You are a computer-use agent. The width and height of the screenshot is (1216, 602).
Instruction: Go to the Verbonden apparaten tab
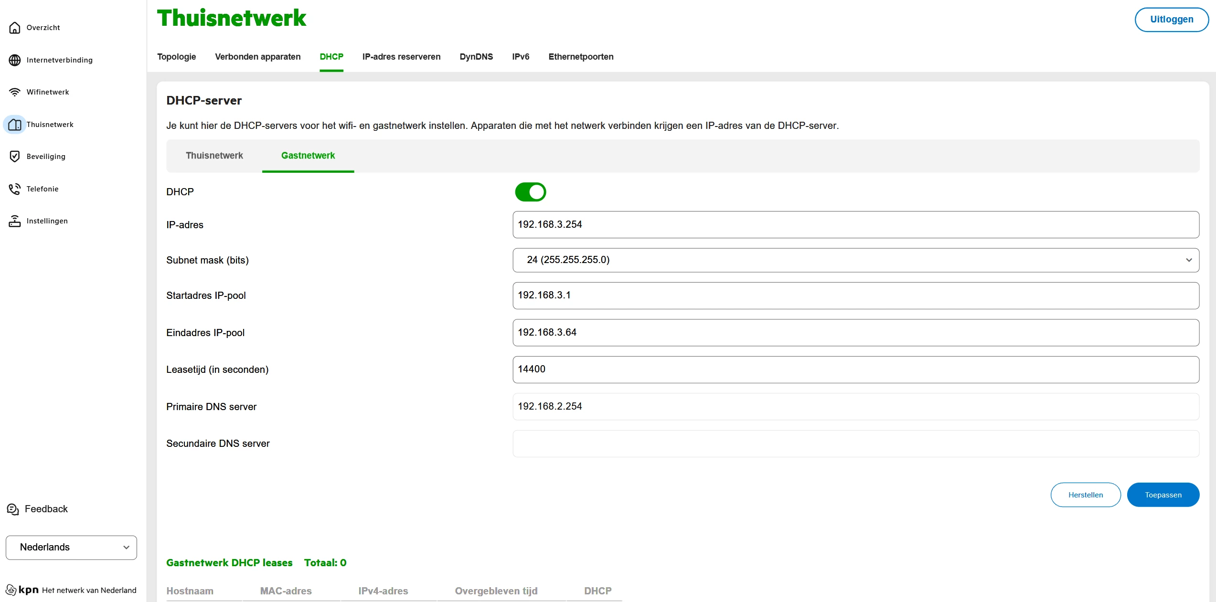[257, 57]
